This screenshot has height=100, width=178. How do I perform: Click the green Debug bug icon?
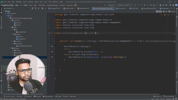pos(145,5)
